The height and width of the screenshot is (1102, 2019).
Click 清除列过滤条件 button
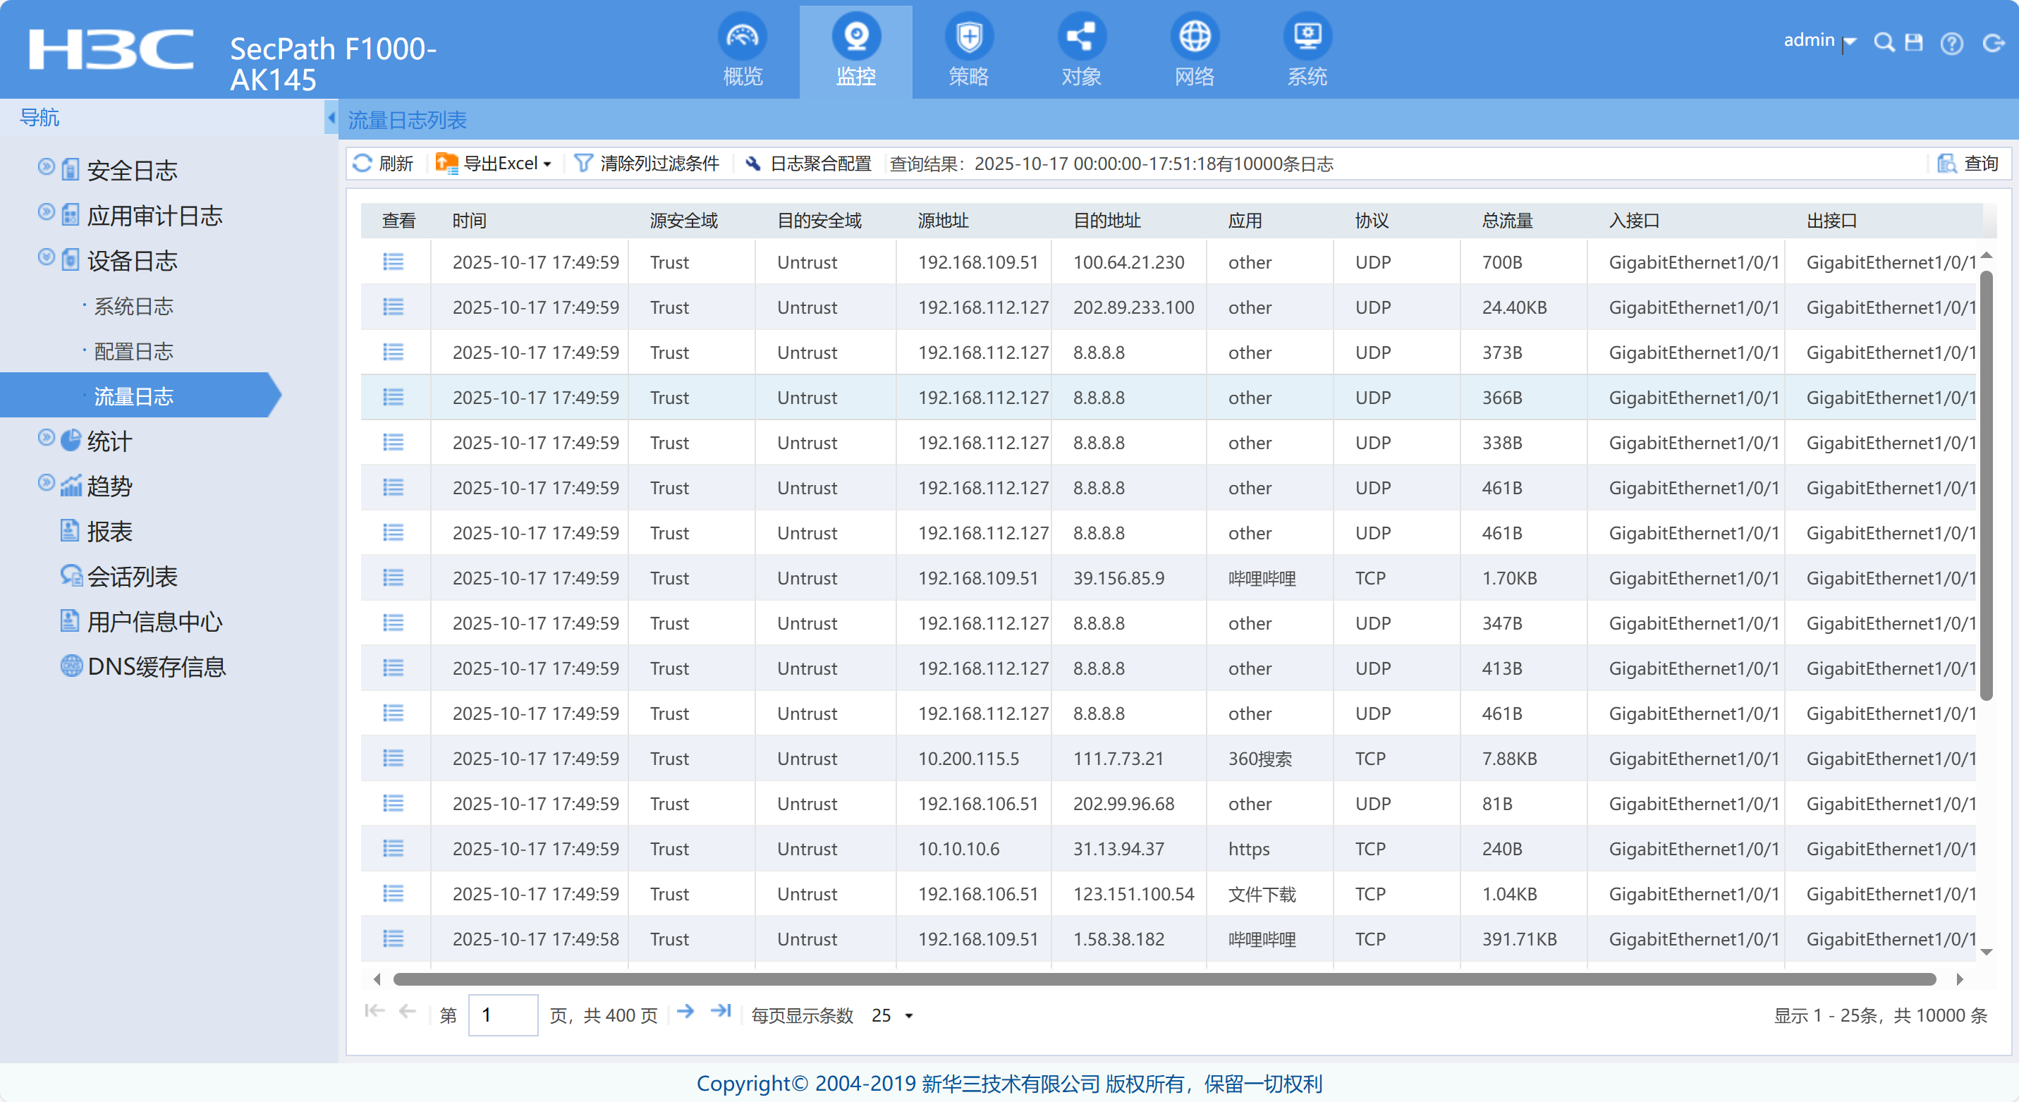coord(647,164)
